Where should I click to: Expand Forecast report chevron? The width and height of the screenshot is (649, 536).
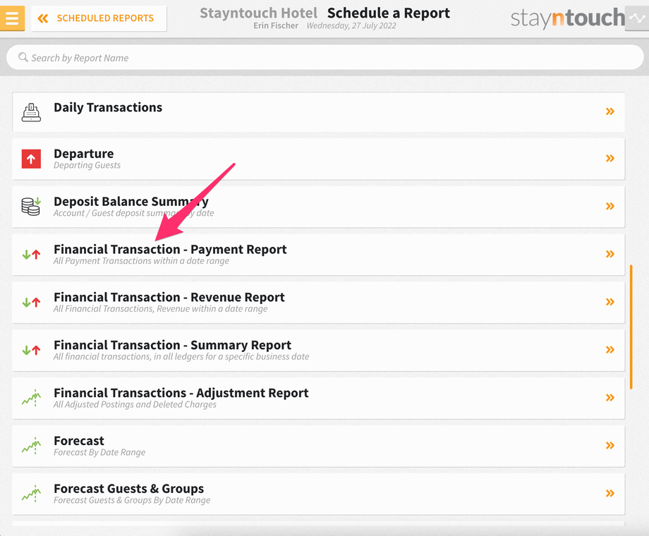(x=610, y=445)
